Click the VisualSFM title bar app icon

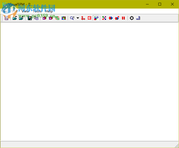(x=4, y=4)
